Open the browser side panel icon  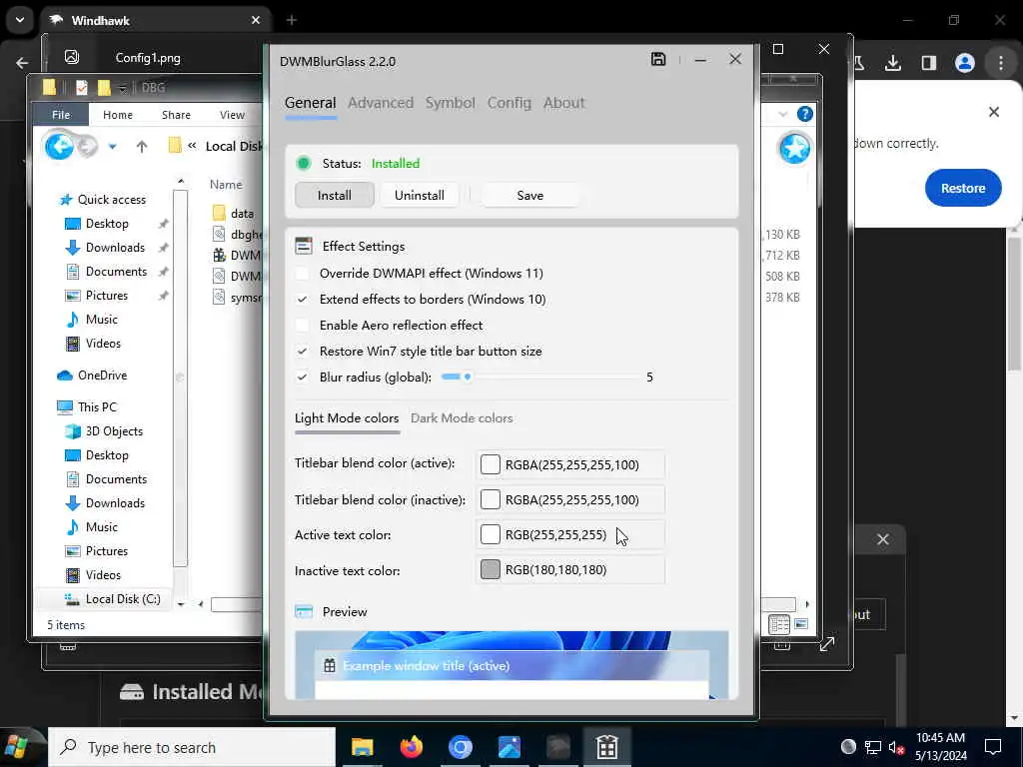[x=928, y=63]
